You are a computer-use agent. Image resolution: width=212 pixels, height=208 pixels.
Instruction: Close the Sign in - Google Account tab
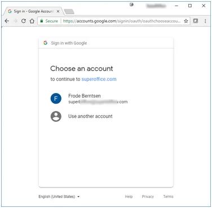tap(58, 11)
